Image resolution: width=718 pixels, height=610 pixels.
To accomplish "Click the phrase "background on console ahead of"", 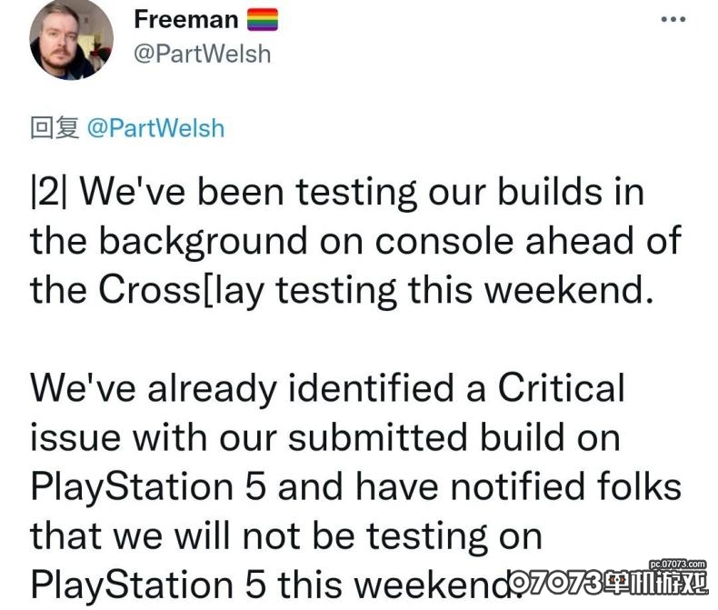I will click(390, 241).
